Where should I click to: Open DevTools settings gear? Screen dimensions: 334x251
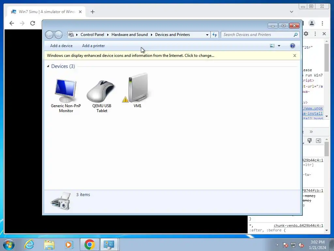pos(306,34)
